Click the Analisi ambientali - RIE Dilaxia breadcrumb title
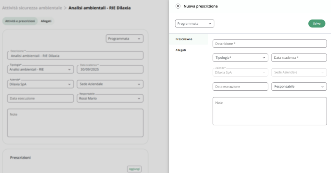The image size is (331, 173). coord(99,8)
